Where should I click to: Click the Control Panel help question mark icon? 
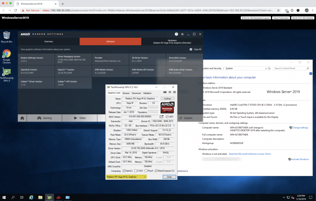[x=310, y=73]
